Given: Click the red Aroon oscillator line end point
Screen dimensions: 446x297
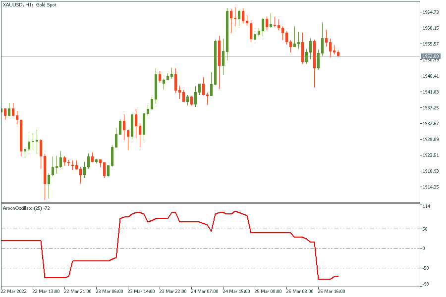Looking at the screenshot, I should point(338,276).
